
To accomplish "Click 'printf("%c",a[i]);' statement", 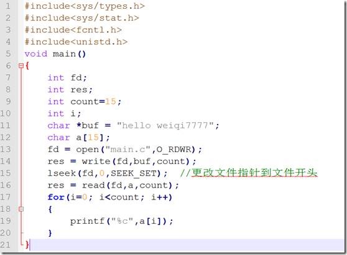I will (x=121, y=221).
